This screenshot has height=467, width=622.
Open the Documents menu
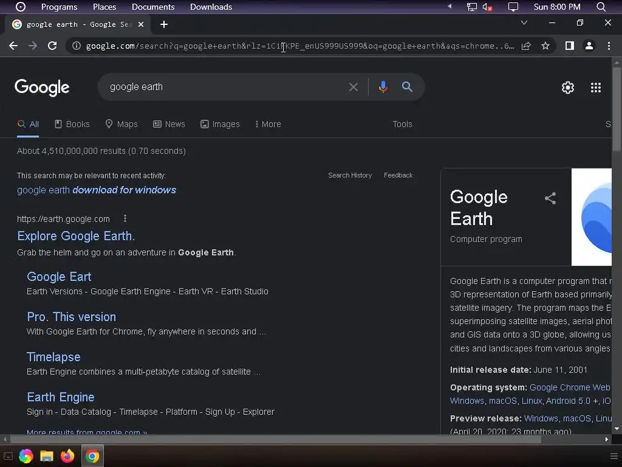point(153,7)
